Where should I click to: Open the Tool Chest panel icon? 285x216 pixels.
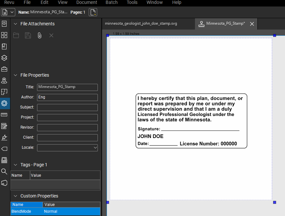coord(4,69)
